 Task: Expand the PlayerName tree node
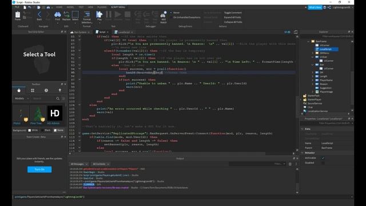pos(313,80)
